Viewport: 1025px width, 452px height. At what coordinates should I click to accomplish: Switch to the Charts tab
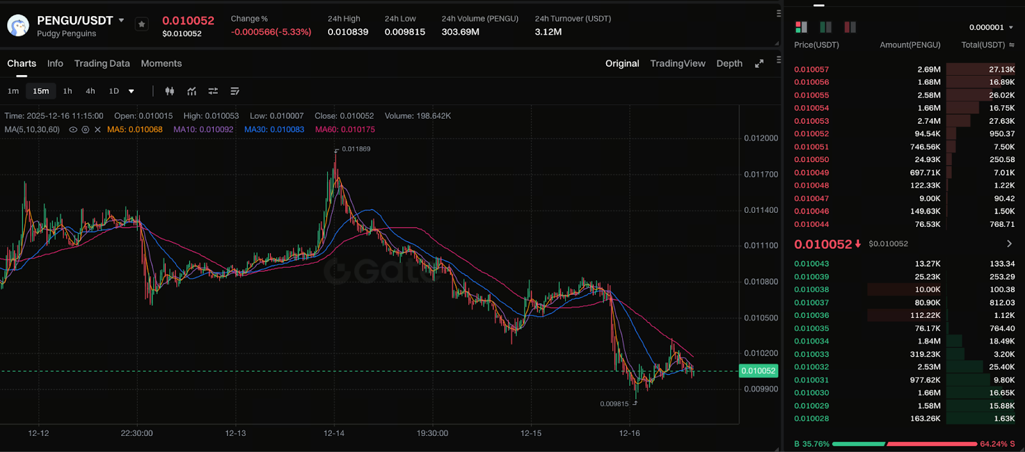coord(22,63)
